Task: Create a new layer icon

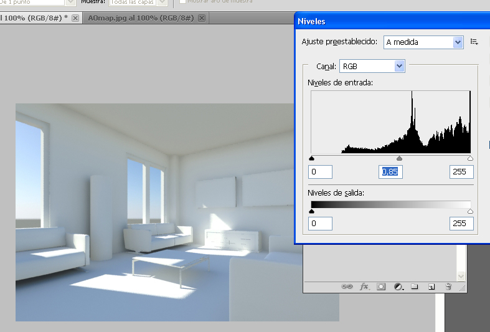Action: coord(431,287)
